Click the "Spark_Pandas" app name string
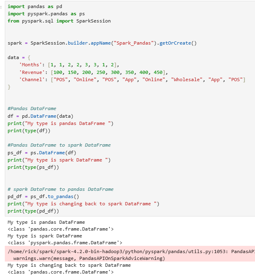The height and width of the screenshot is (278, 255). (x=134, y=43)
